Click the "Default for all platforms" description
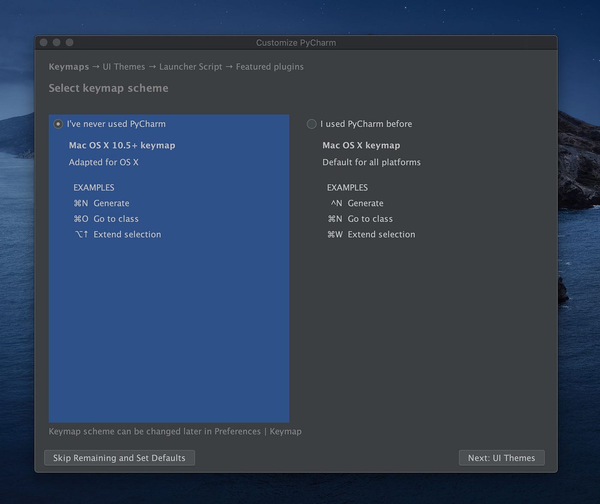 371,162
